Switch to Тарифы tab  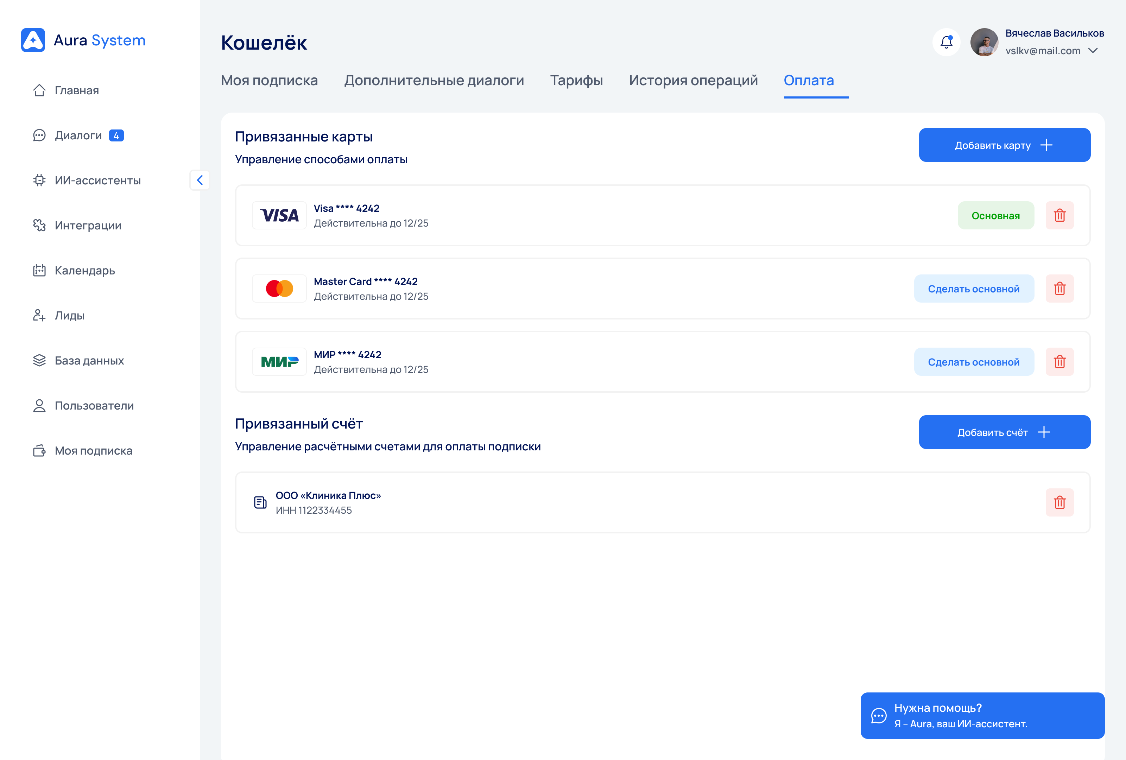576,81
